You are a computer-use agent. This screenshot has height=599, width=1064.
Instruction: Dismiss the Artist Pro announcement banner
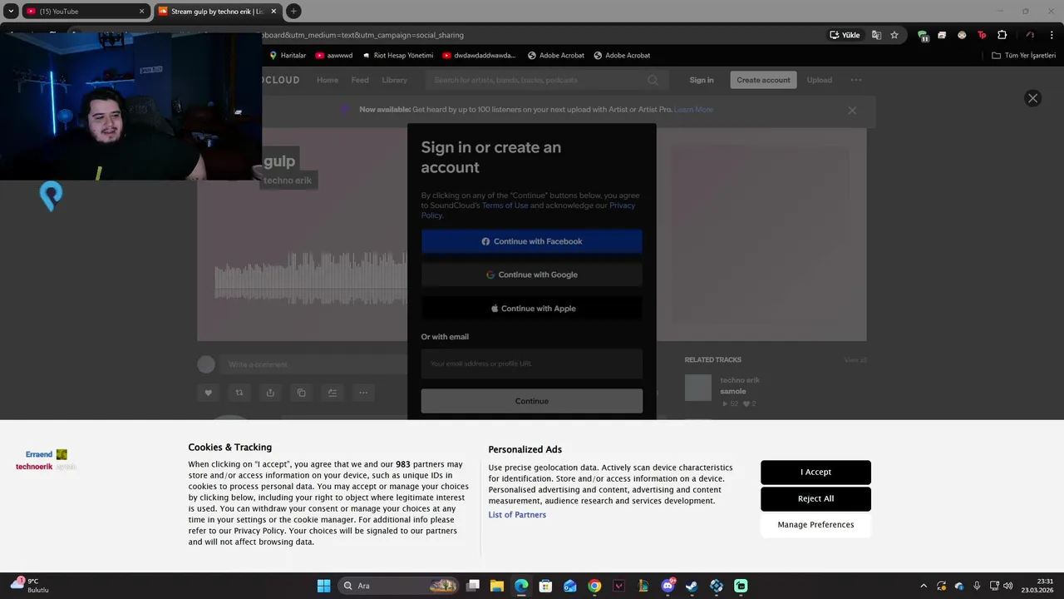click(x=852, y=110)
